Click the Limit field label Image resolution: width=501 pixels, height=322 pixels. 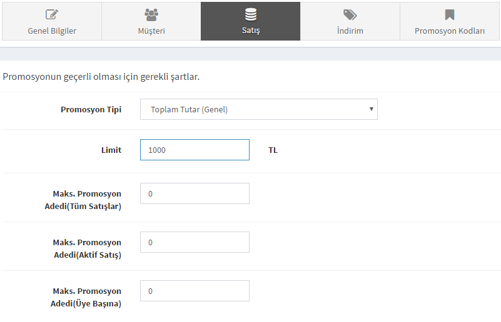coord(111,150)
